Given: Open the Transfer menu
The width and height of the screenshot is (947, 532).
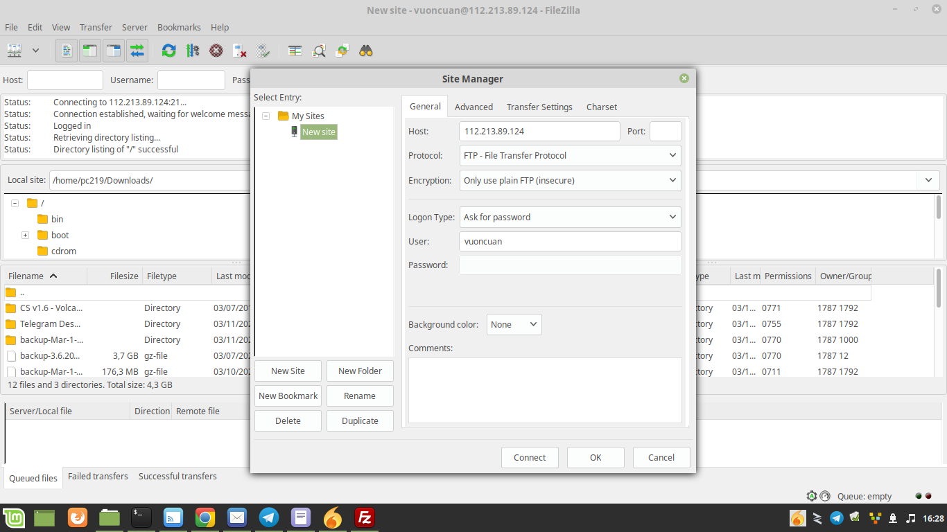Looking at the screenshot, I should coord(96,27).
